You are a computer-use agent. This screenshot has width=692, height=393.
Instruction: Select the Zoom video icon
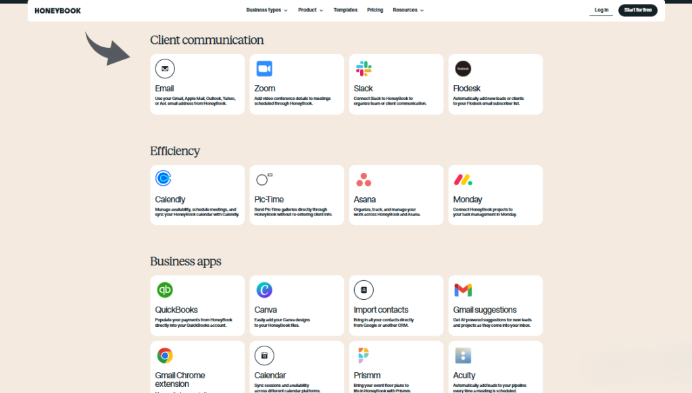click(264, 68)
